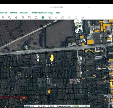Click the green search magnifier in coordinates bar
113x108 pixels.
[x=86, y=106]
